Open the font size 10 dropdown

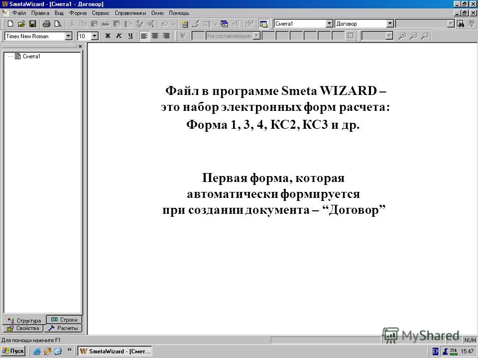coord(95,36)
